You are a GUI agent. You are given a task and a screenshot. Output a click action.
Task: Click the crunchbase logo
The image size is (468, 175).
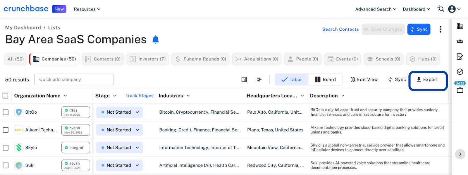(x=26, y=9)
